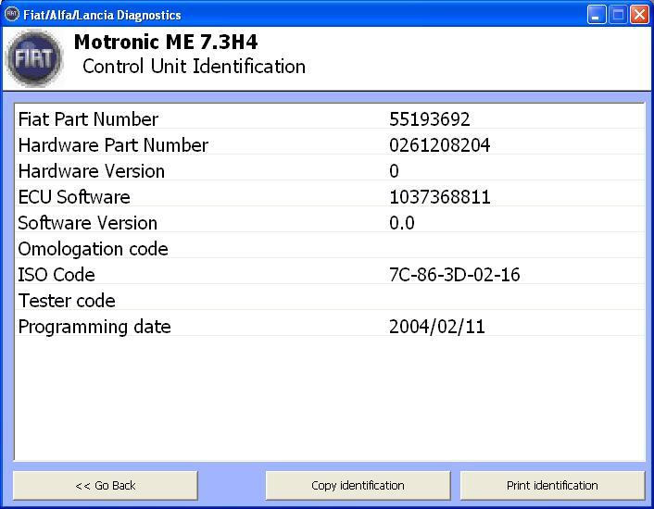This screenshot has height=509, width=654.
Task: Select the ISO Code label
Action: pos(57,275)
